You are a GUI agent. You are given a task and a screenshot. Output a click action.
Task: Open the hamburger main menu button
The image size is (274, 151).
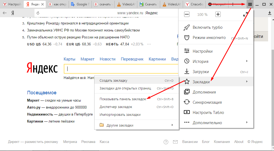(x=250, y=4)
